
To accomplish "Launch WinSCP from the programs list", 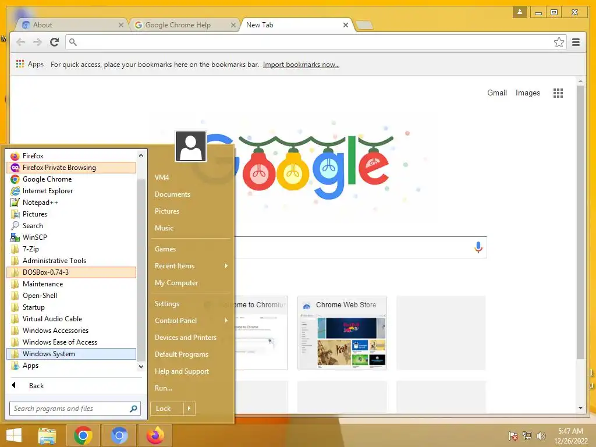I will 71,237.
